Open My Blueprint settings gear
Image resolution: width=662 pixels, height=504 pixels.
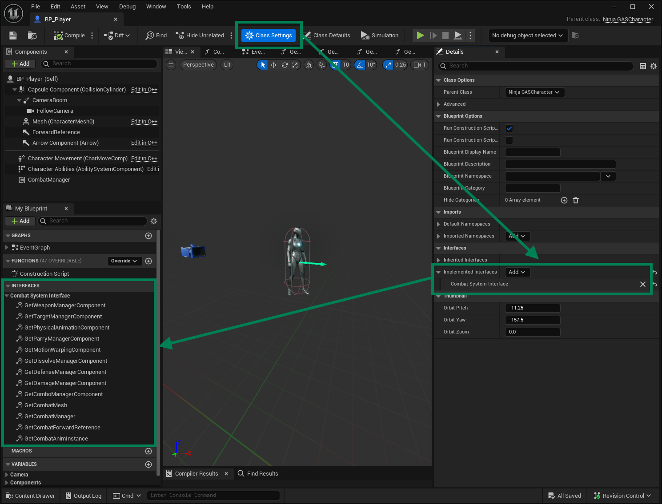pos(154,221)
